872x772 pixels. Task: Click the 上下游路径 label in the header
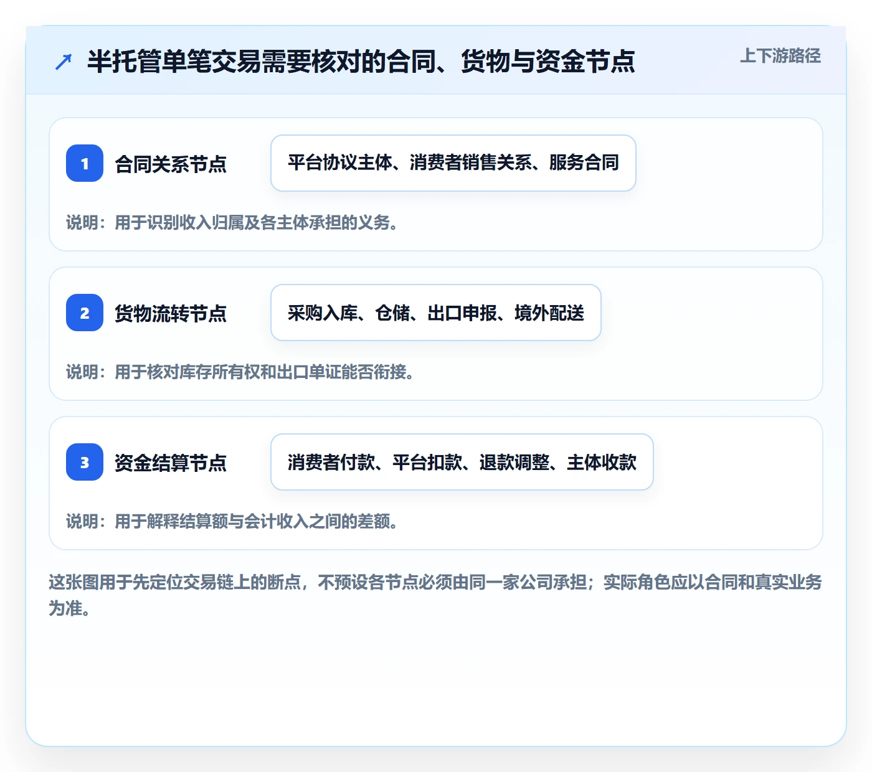click(x=780, y=56)
